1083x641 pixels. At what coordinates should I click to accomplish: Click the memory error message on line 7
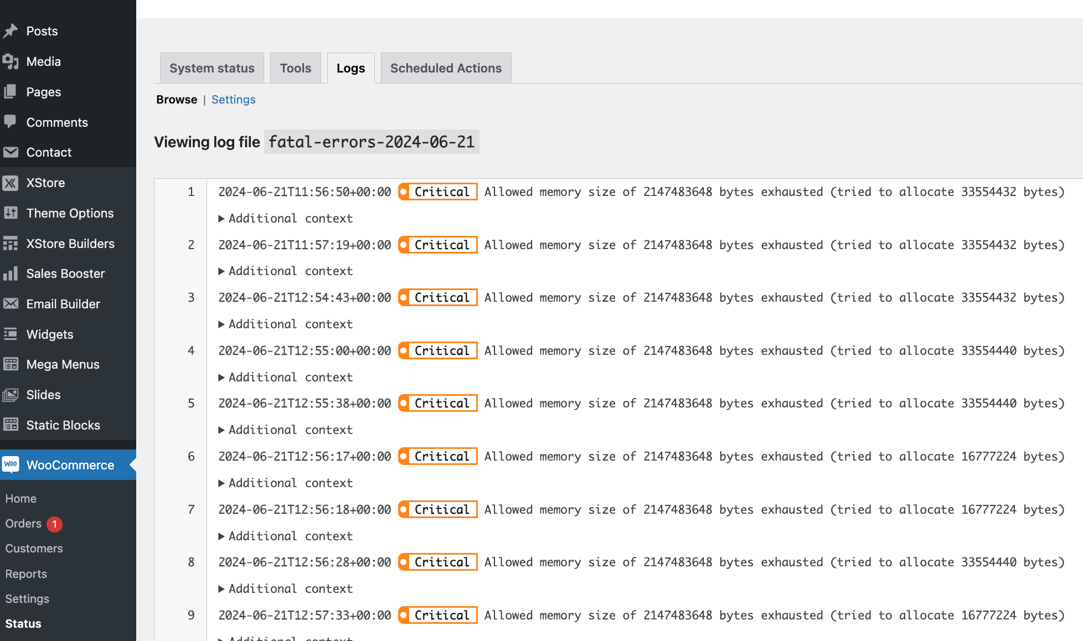coord(774,510)
